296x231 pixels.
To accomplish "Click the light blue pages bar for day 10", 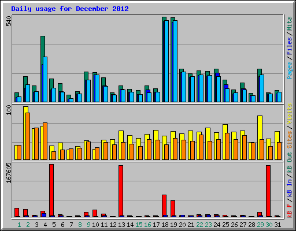I will coord(97,88).
